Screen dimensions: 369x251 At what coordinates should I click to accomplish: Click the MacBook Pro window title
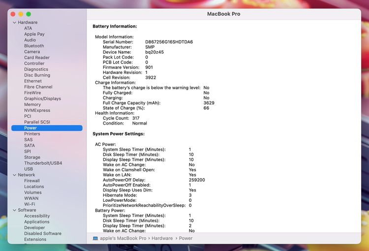(x=224, y=14)
